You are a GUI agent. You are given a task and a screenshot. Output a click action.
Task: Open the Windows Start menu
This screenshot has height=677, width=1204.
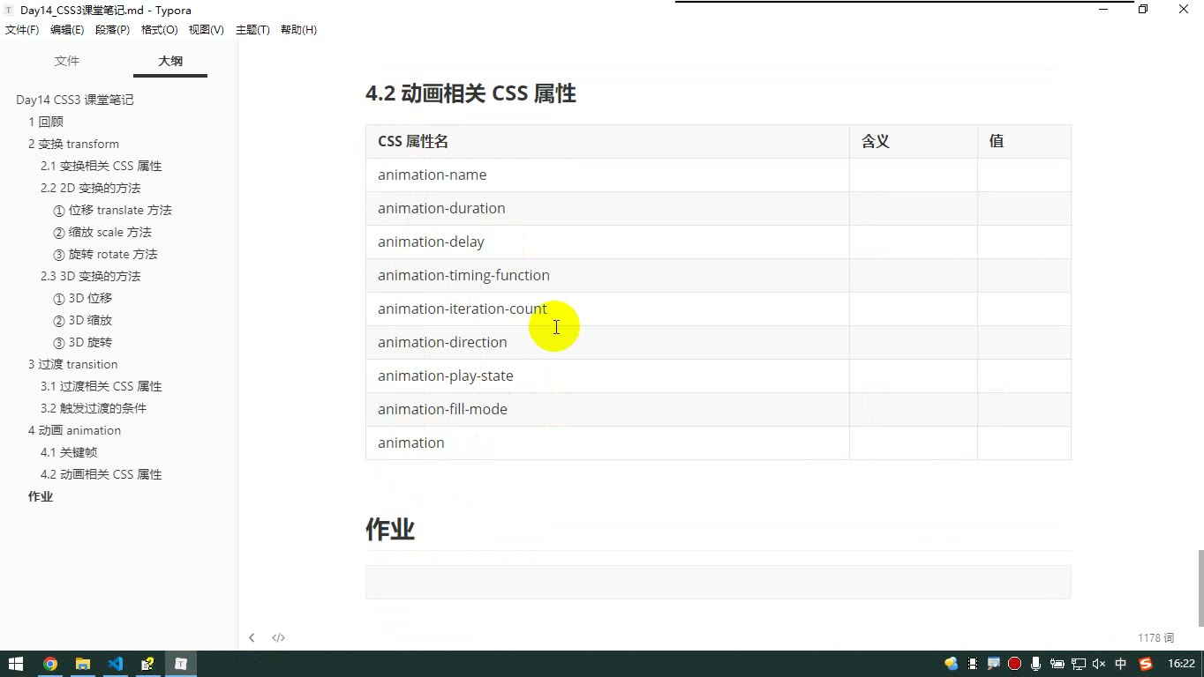click(x=16, y=664)
